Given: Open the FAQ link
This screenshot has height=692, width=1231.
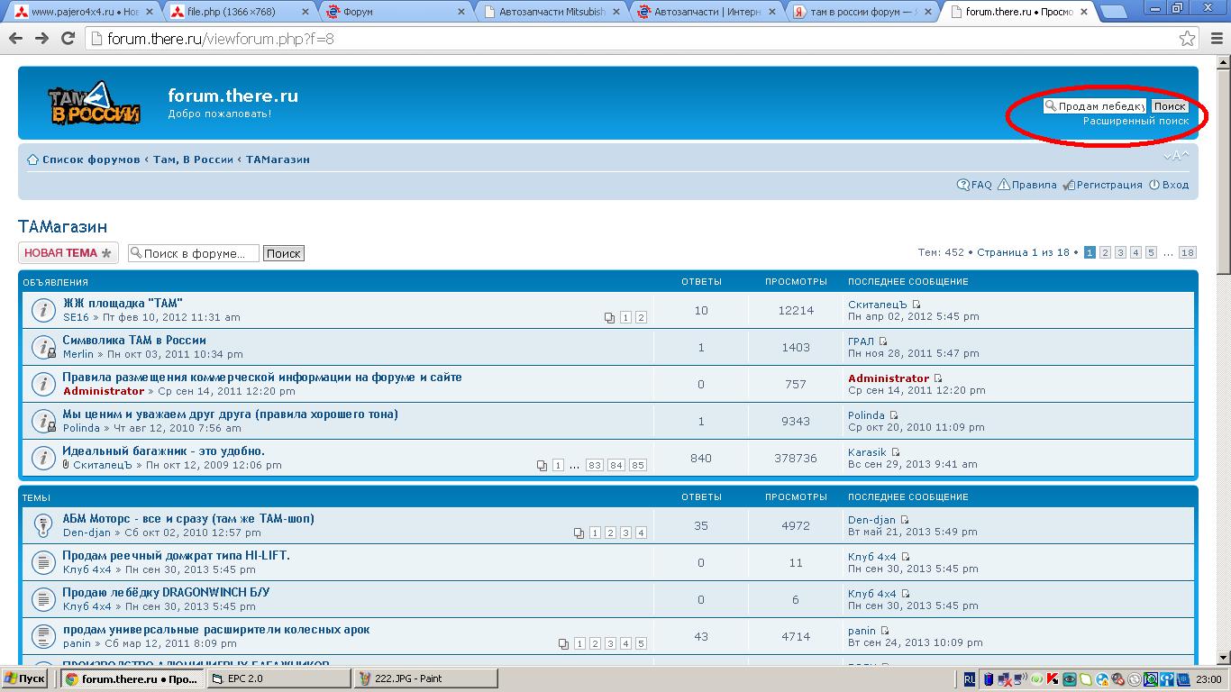Looking at the screenshot, I should (x=974, y=185).
